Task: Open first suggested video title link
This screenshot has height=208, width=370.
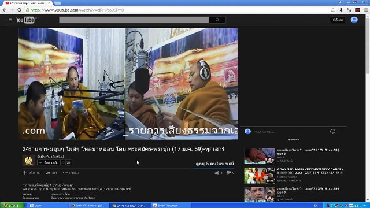Action: tap(308, 151)
